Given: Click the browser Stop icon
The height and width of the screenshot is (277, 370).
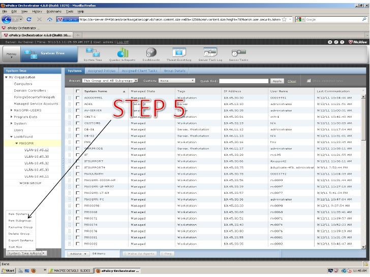Looking at the screenshot, I should tap(40, 20).
